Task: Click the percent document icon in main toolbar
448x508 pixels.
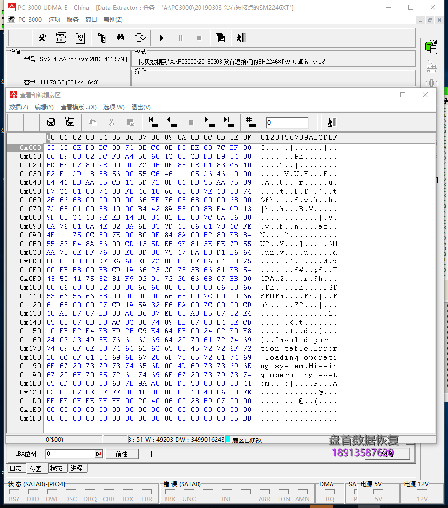Action: click(x=80, y=38)
